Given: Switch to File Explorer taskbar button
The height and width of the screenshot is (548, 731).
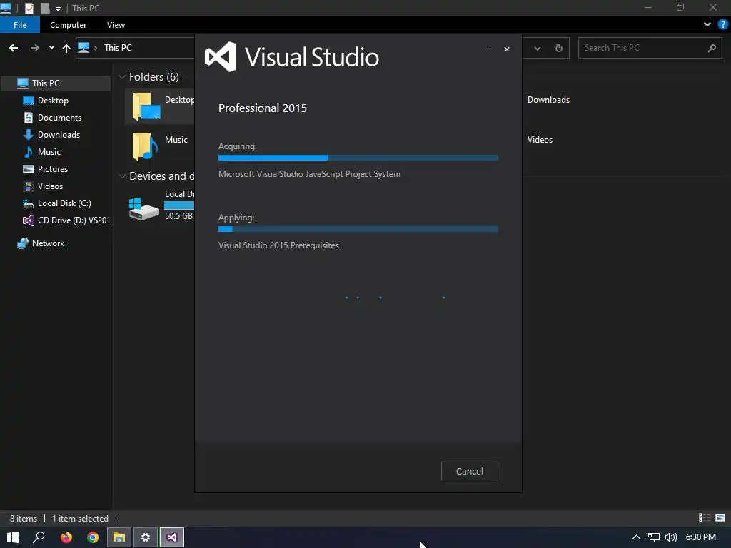Looking at the screenshot, I should (x=119, y=537).
